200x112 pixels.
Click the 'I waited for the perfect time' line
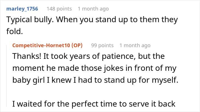(94, 104)
